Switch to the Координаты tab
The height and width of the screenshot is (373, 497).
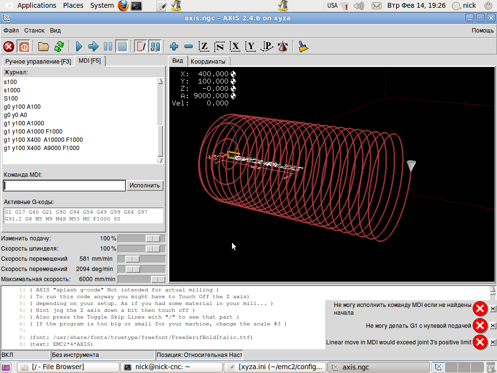point(208,62)
